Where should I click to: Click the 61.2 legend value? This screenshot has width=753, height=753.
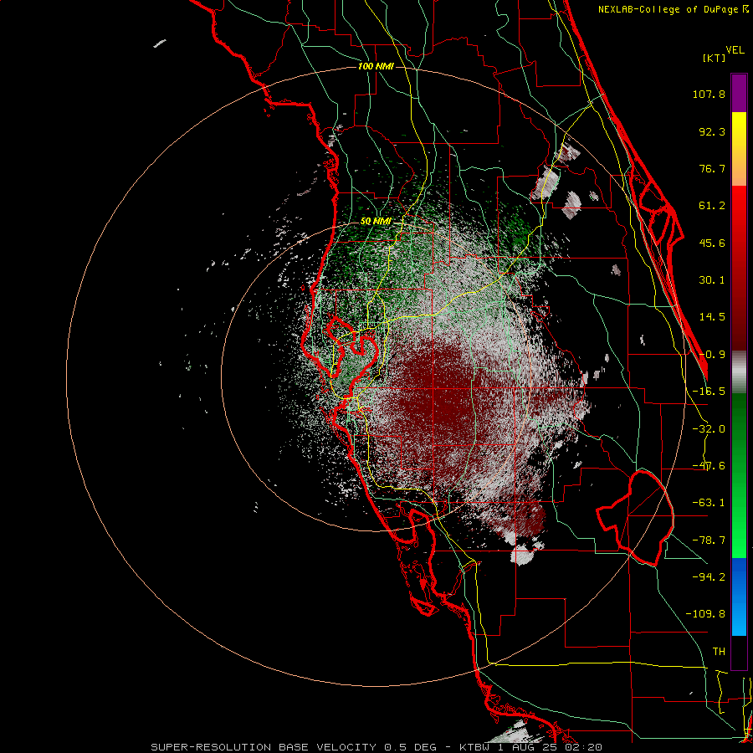point(712,206)
